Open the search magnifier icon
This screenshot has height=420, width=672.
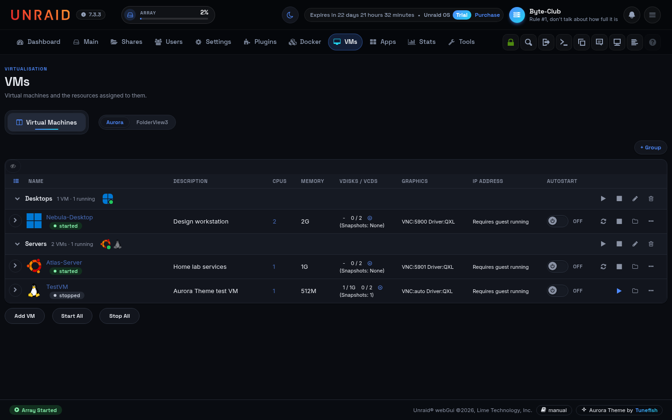(x=528, y=42)
